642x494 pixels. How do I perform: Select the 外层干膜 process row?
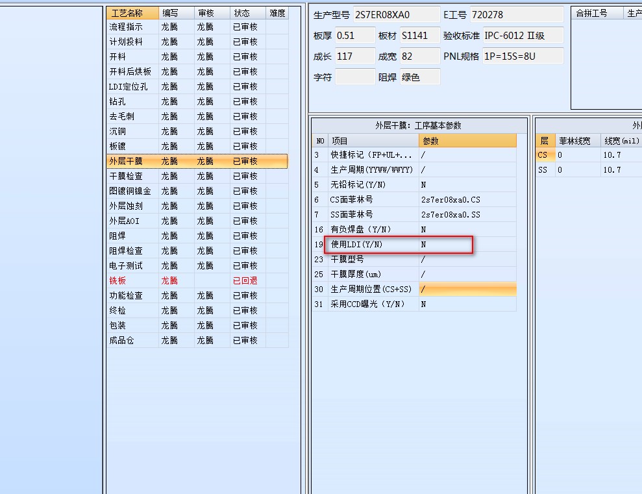pyautogui.click(x=197, y=161)
